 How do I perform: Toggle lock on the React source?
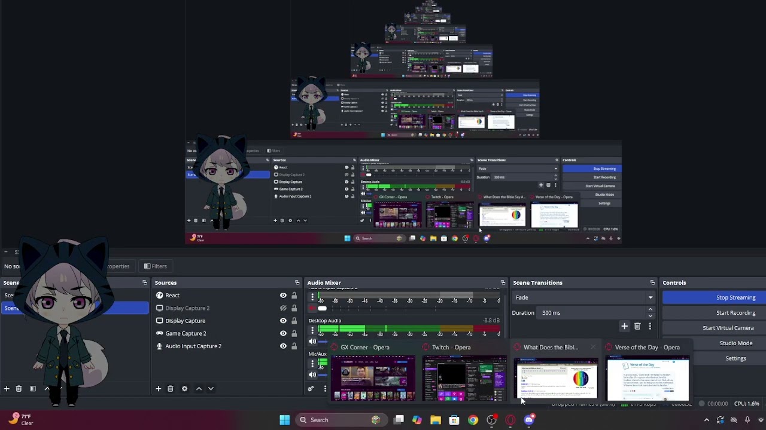[294, 295]
